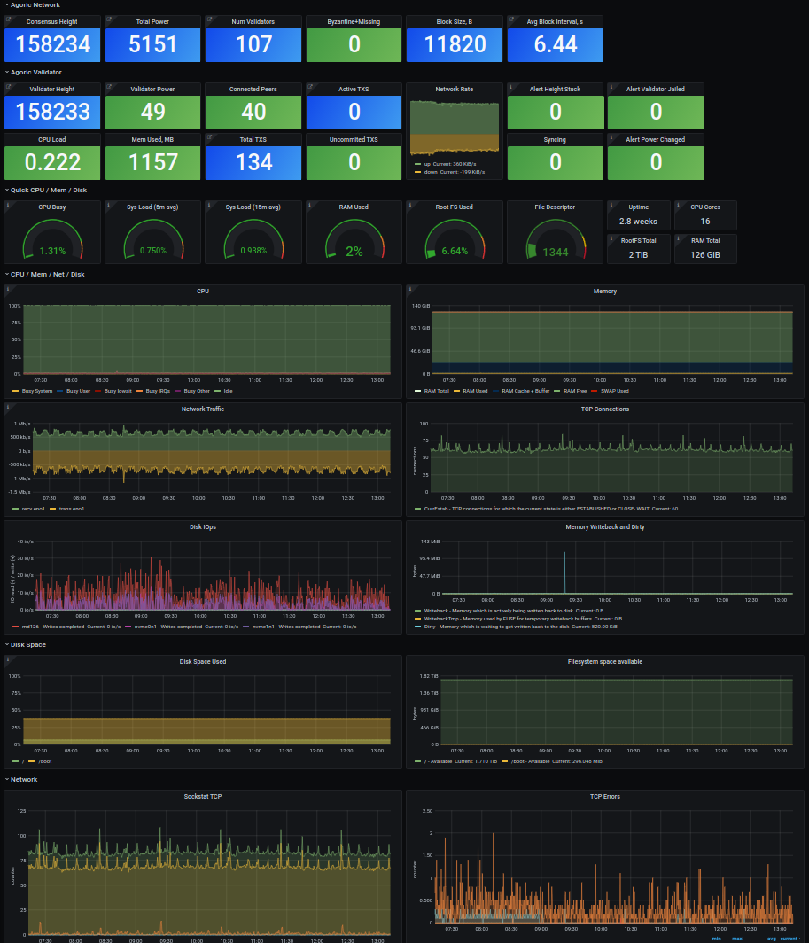Open the Filesystem space available title menu

605,661
